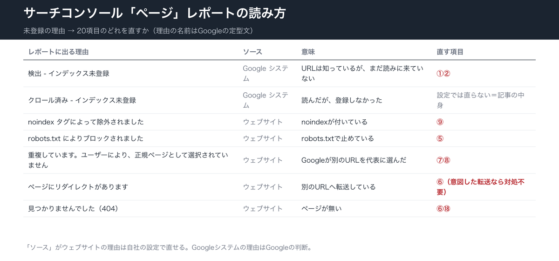Screen dimensions: 559x261
Task: Click 'ウェブサイト' in the 重複しています row
Action: click(x=263, y=160)
